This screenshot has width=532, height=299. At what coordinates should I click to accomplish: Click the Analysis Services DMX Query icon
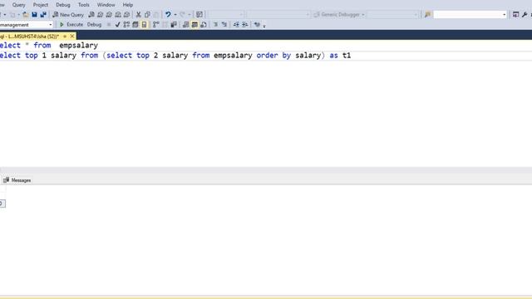109,15
